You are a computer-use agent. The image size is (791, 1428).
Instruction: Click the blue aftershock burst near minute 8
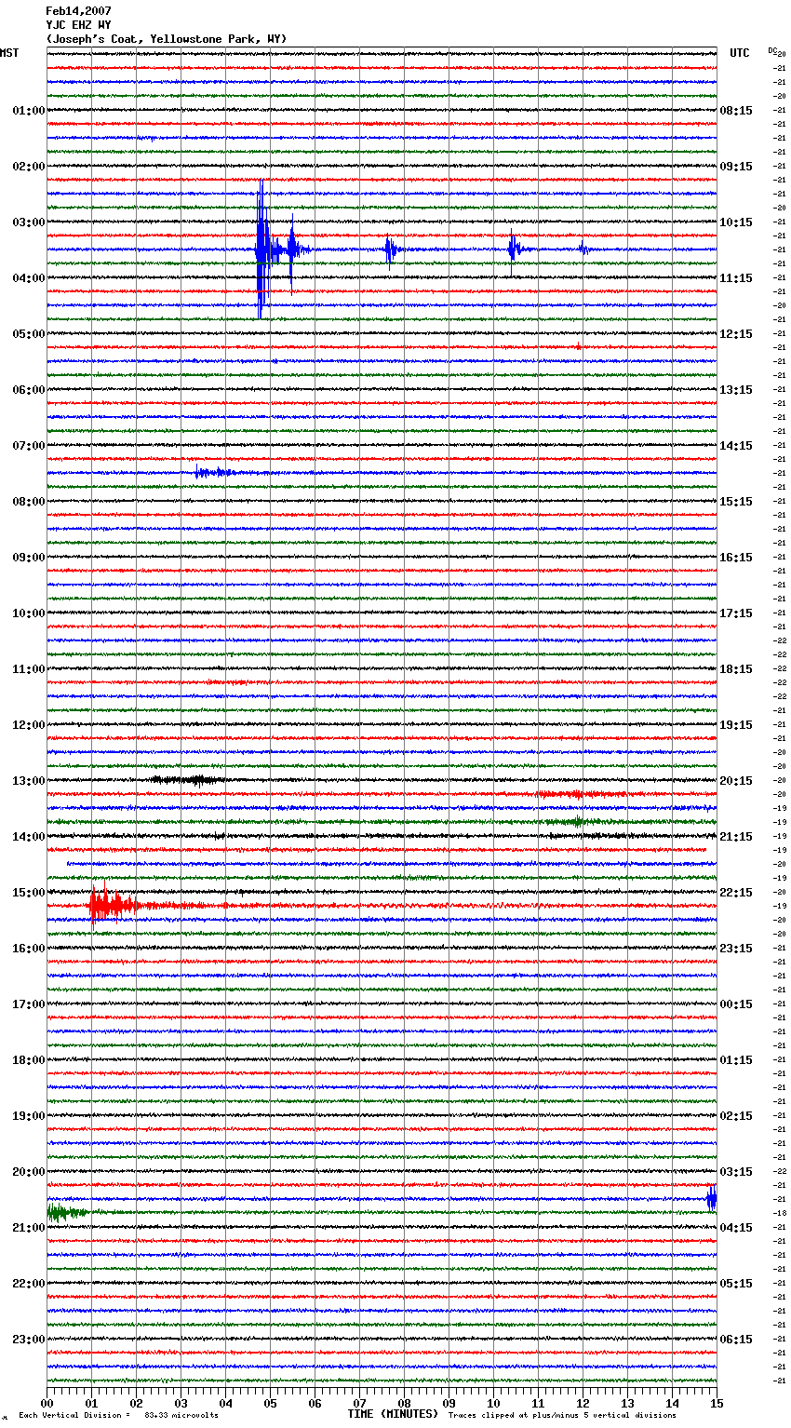tap(391, 249)
